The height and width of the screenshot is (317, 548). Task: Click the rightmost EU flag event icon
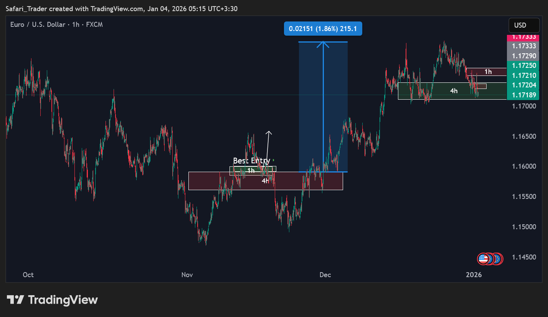[x=497, y=259]
